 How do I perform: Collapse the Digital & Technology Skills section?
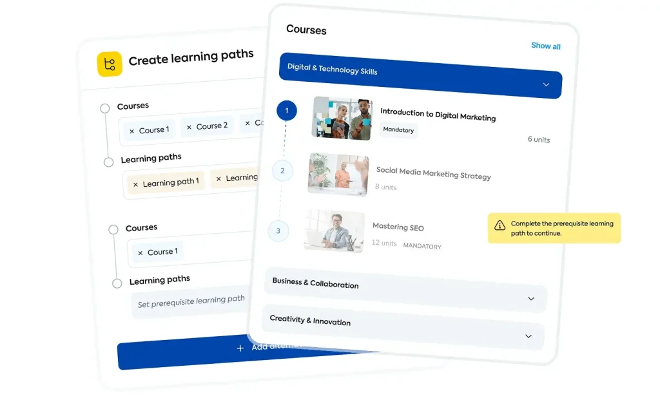click(x=546, y=84)
